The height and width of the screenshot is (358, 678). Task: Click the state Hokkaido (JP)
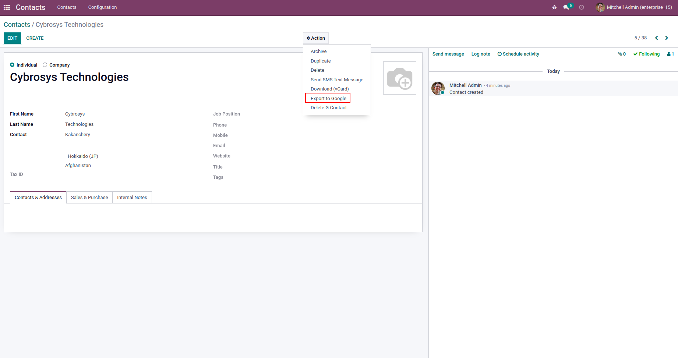click(83, 156)
